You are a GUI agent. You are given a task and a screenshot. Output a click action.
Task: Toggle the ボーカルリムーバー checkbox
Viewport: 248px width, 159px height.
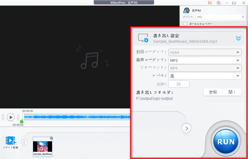pyautogui.click(x=185, y=24)
